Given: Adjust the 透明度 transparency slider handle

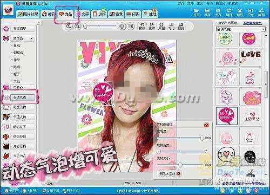Looking at the screenshot, I should tap(202, 138).
